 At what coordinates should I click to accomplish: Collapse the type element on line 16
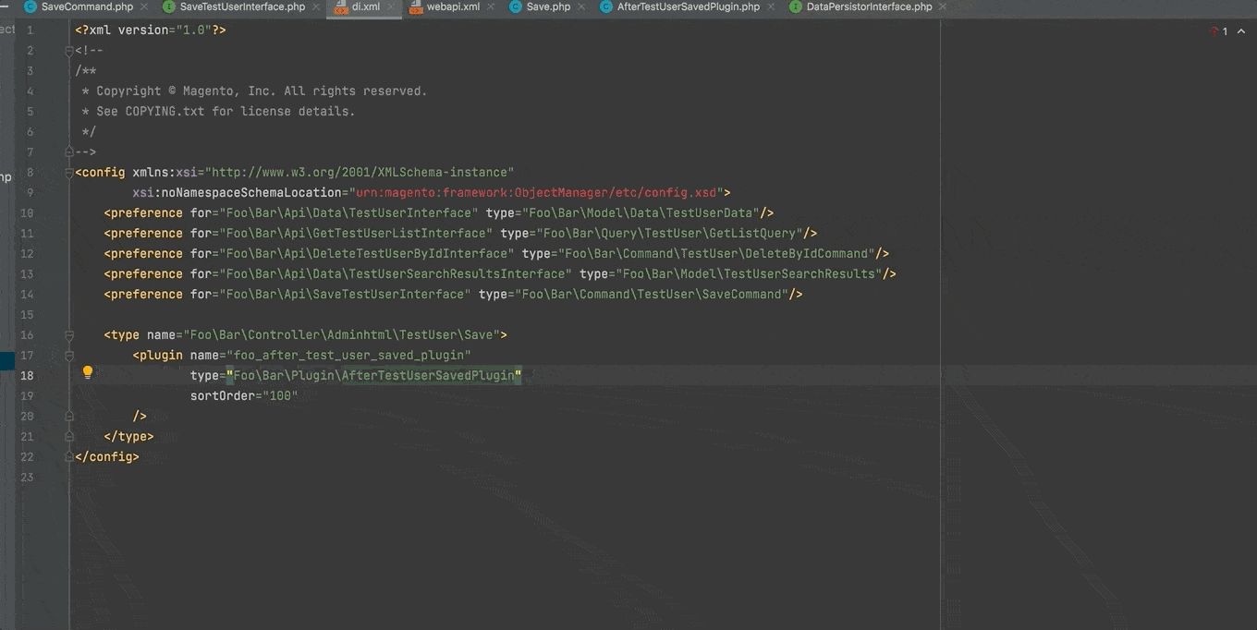click(x=69, y=335)
